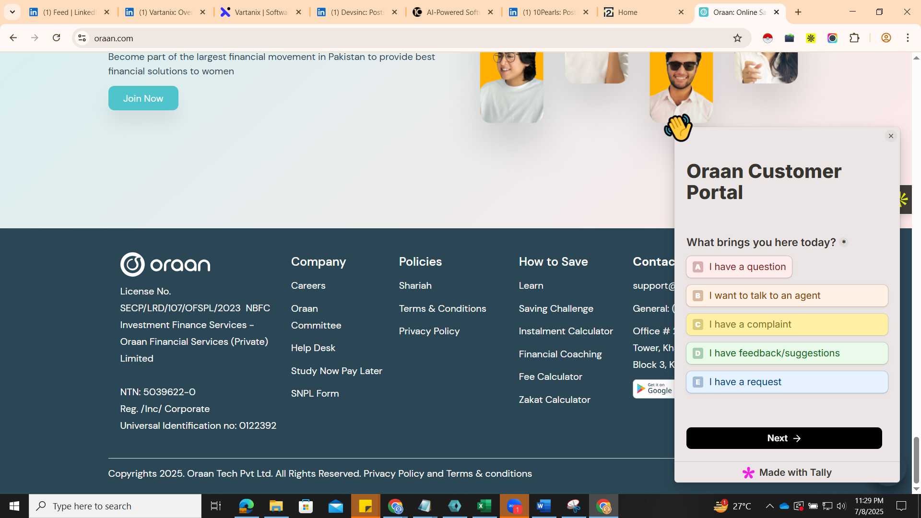
Task: Click the colorful circle extension icon
Action: coord(832,38)
